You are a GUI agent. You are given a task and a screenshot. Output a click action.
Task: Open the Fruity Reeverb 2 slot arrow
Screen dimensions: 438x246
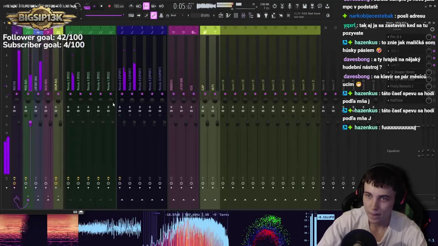388,86
